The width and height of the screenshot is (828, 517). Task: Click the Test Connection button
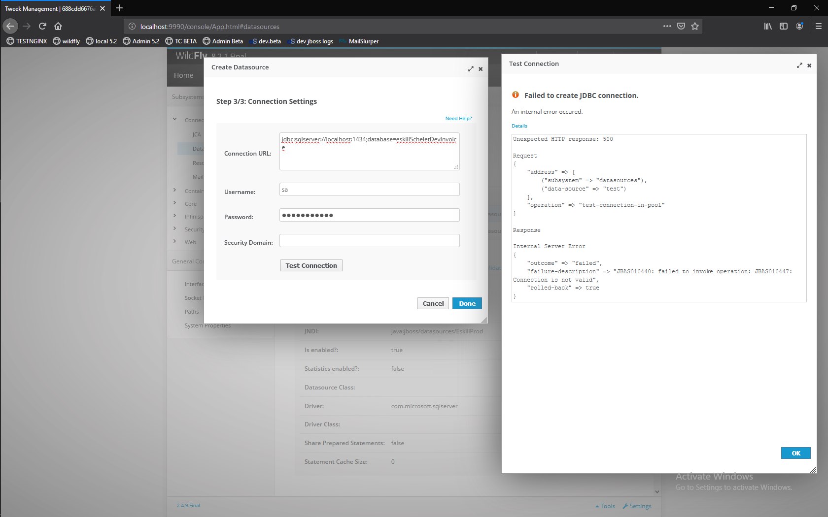311,265
